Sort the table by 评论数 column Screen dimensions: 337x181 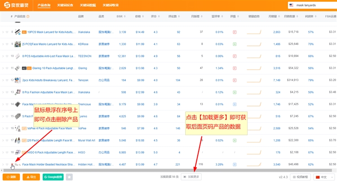click(174, 16)
